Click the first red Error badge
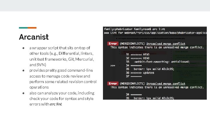 113,44
